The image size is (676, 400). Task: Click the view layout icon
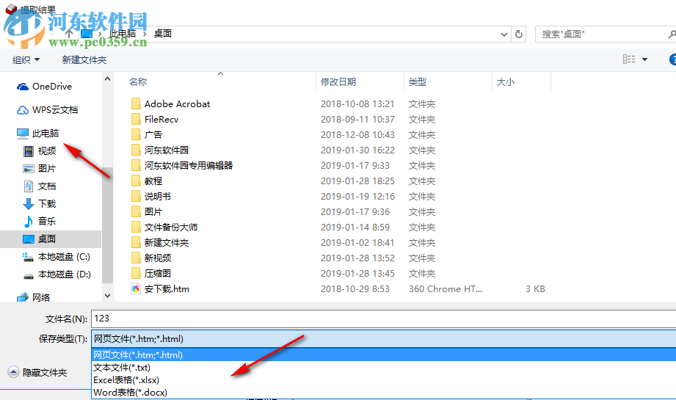click(629, 59)
